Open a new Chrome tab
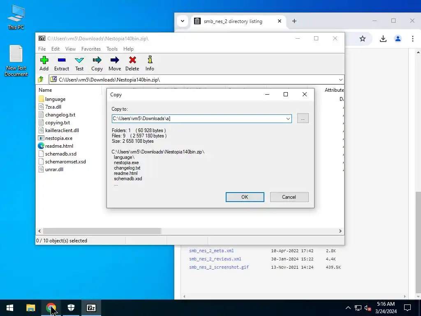This screenshot has width=421, height=316. (294, 21)
